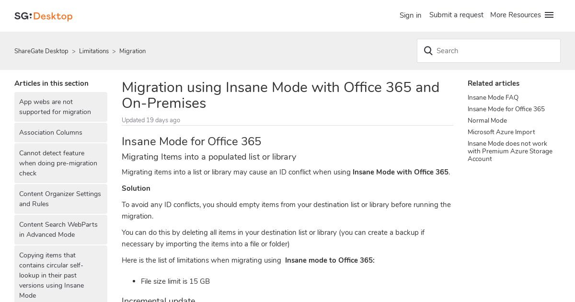The height and width of the screenshot is (302, 575).
Task: Click Sign in link
Action: coord(410,15)
